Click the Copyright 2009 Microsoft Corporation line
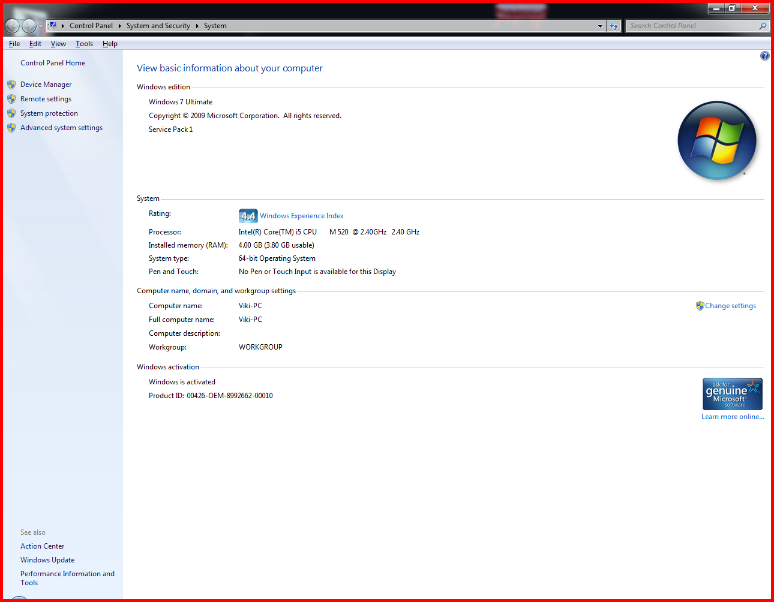This screenshot has height=602, width=774. [x=245, y=116]
